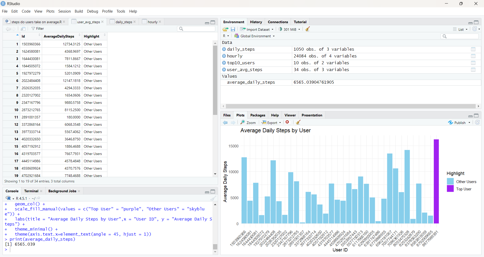Image resolution: width=484 pixels, height=257 pixels.
Task: Minimize the Environment pane
Action: pos(470,23)
